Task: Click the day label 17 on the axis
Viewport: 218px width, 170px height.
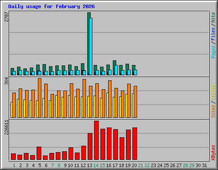Action: pyautogui.click(x=115, y=165)
